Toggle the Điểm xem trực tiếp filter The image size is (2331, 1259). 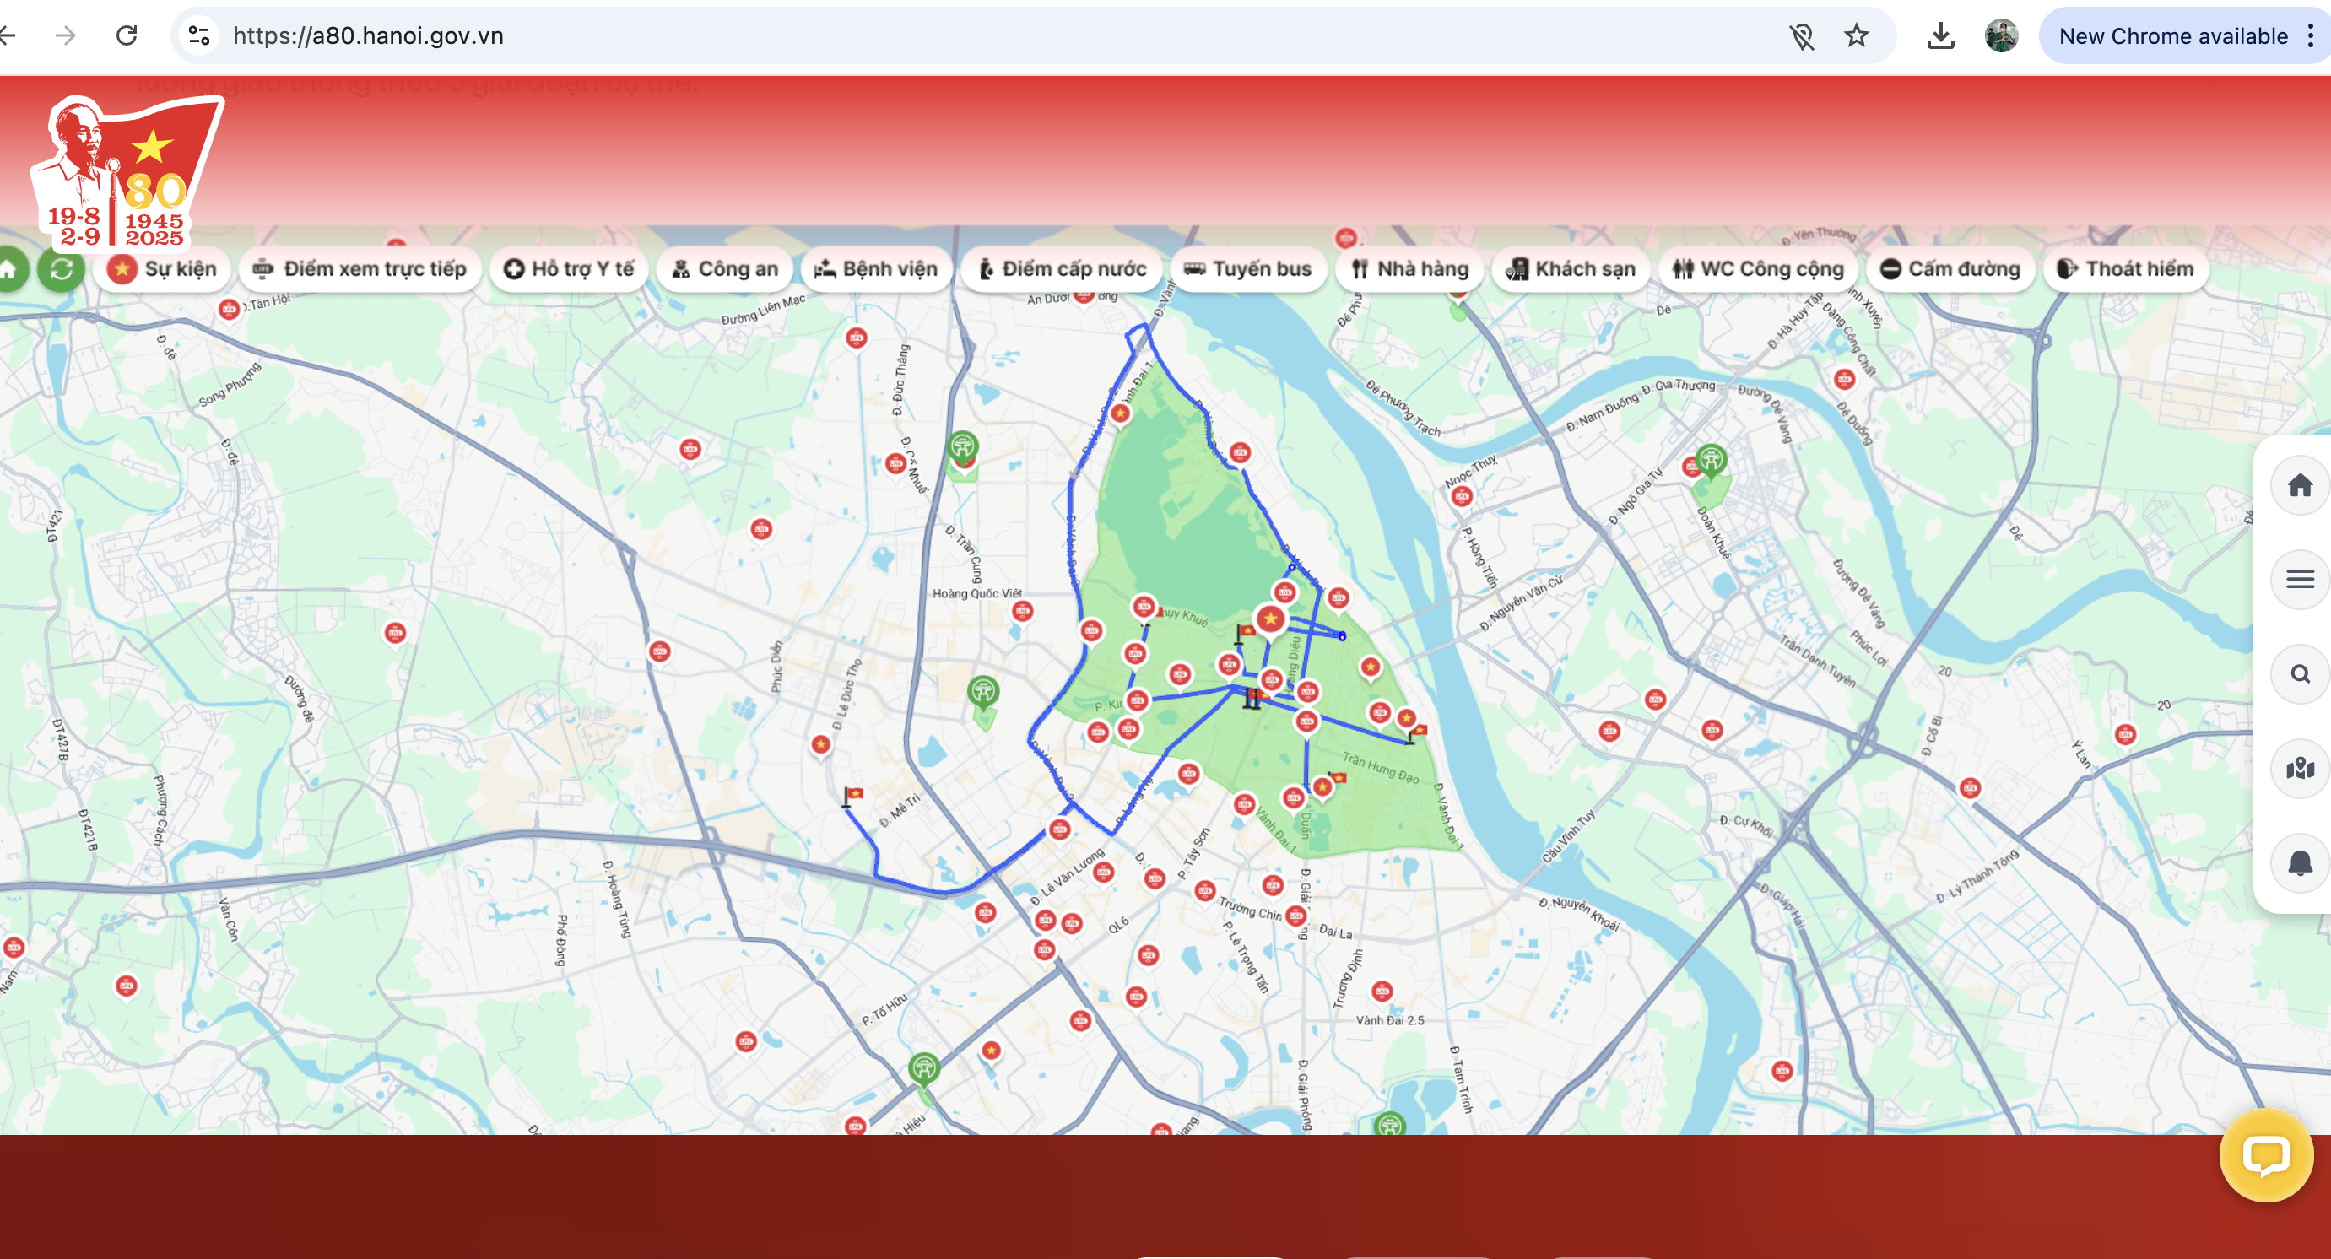tap(360, 269)
